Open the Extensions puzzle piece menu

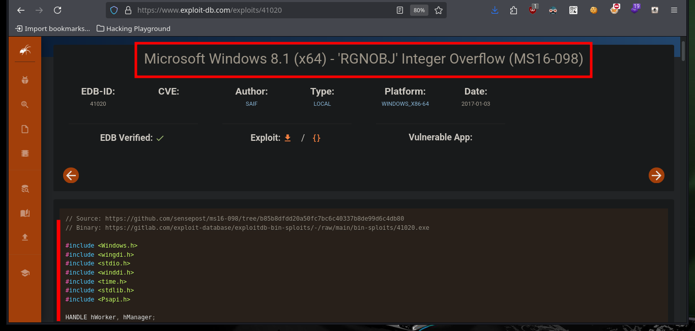pos(513,10)
